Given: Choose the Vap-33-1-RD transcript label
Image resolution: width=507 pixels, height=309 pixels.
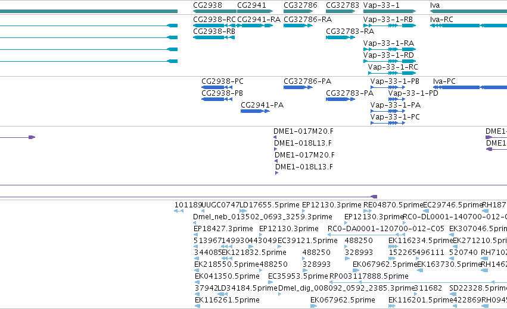Looking at the screenshot, I should pos(388,55).
